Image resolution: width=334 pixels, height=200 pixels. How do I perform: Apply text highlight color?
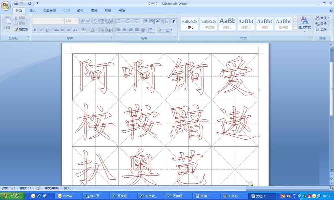(83, 30)
